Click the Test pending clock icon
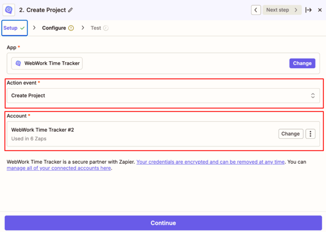This screenshot has width=326, height=232. click(x=106, y=28)
